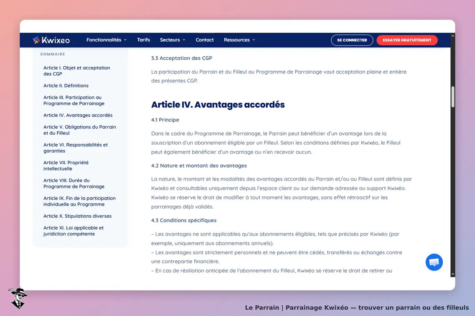The height and width of the screenshot is (316, 475).
Task: Expand the Fonctionnalités dropdown menu
Action: pyautogui.click(x=106, y=40)
